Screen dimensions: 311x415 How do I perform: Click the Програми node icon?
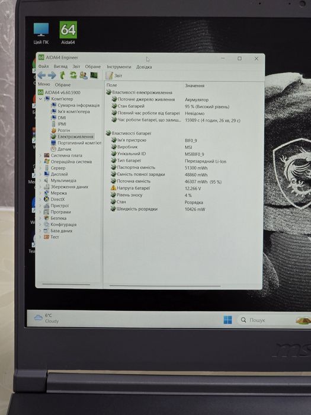pyautogui.click(x=47, y=212)
